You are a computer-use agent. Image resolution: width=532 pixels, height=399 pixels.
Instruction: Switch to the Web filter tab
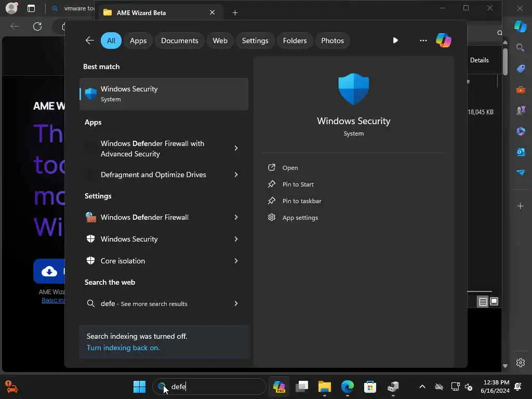220,41
